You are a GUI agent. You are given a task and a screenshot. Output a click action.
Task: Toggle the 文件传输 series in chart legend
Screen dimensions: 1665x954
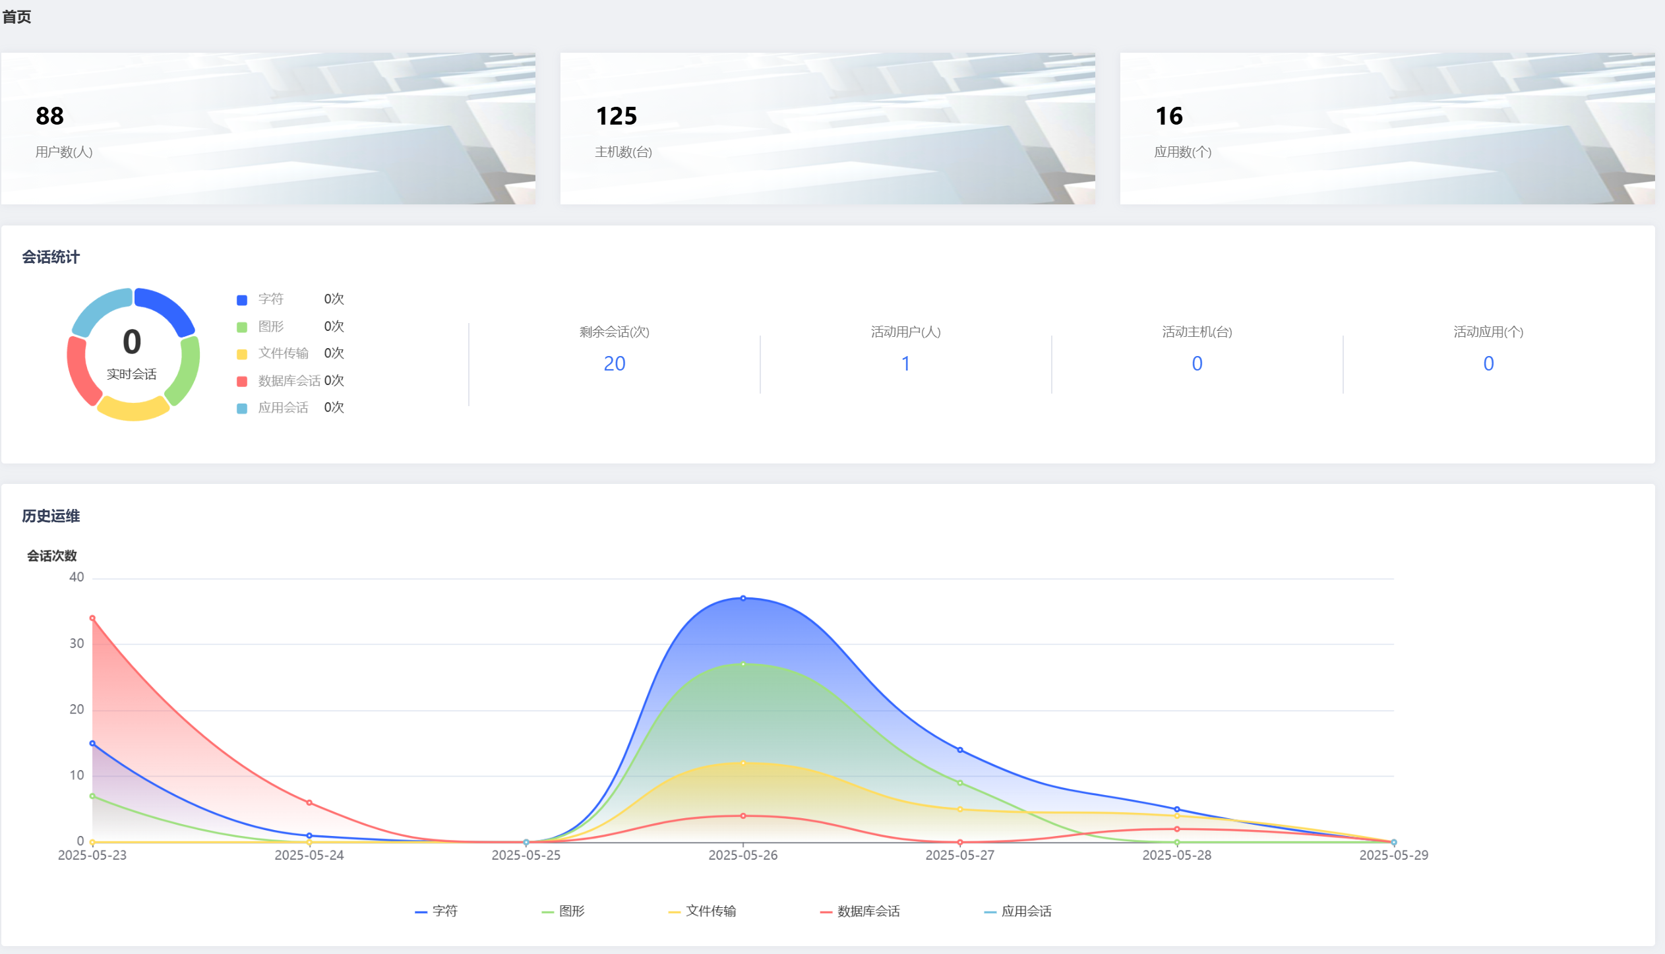tap(702, 911)
